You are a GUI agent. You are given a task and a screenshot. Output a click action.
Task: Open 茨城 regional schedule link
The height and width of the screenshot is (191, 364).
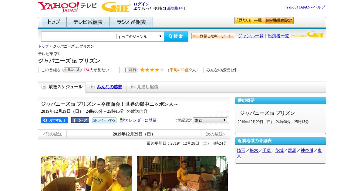pyautogui.click(x=279, y=150)
